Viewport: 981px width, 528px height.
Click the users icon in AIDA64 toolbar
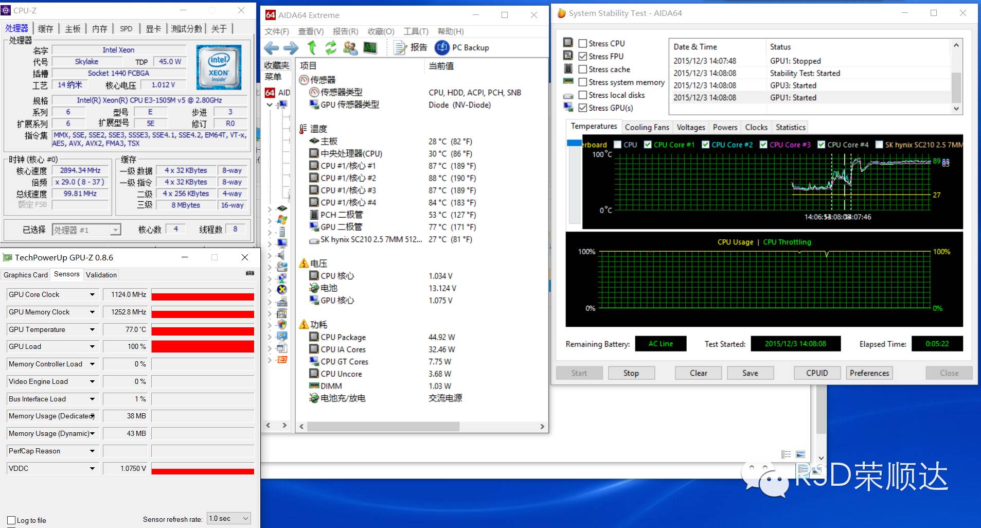(350, 48)
